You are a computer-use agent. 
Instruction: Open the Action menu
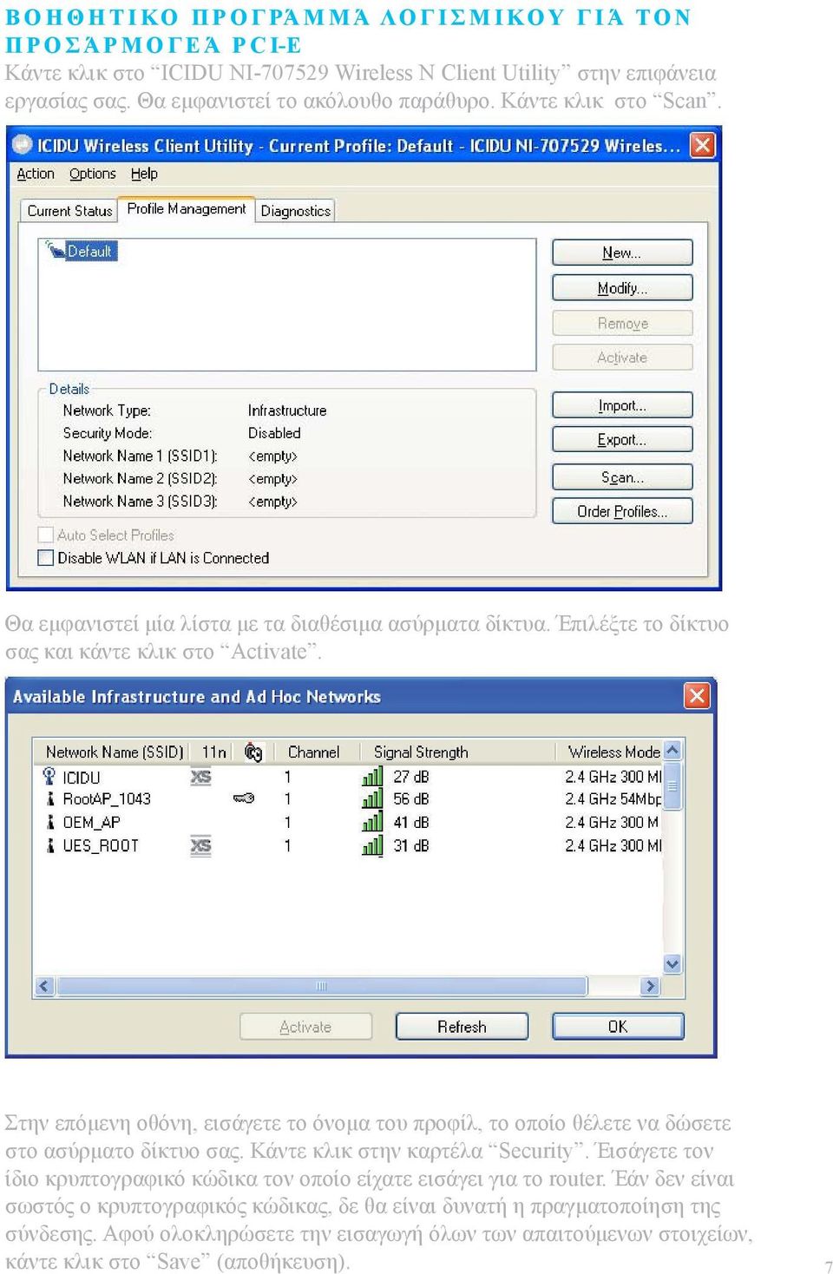point(36,174)
